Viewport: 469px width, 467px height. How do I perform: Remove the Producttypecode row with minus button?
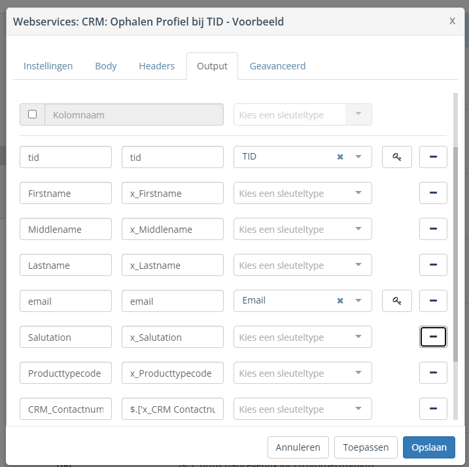click(433, 373)
